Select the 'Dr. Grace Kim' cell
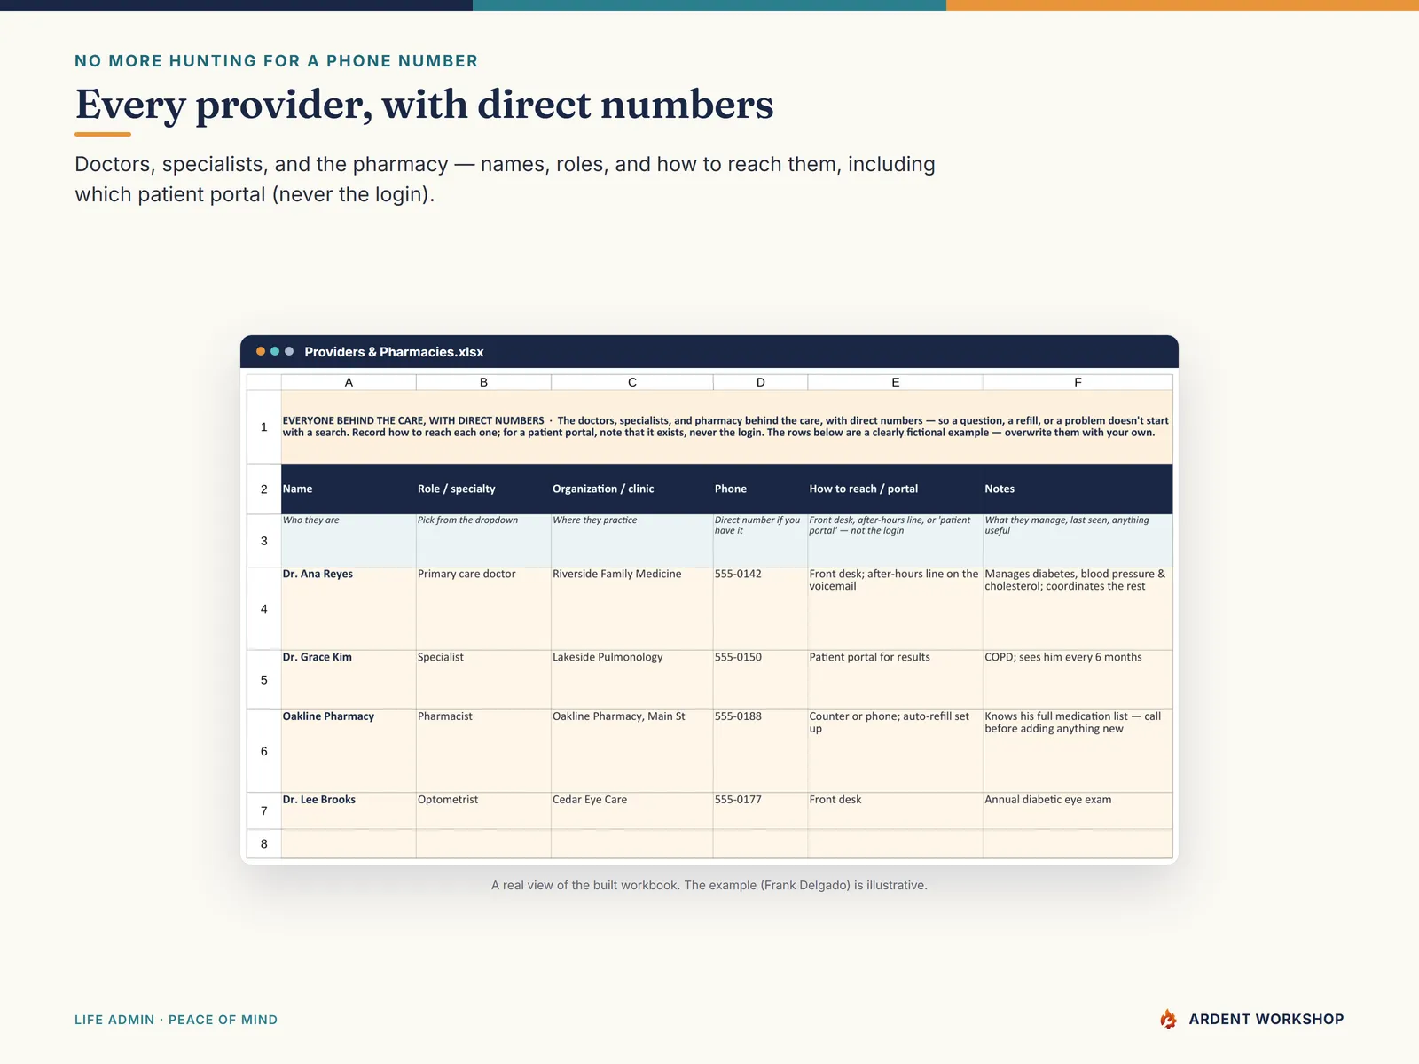This screenshot has height=1064, width=1419. 349,680
